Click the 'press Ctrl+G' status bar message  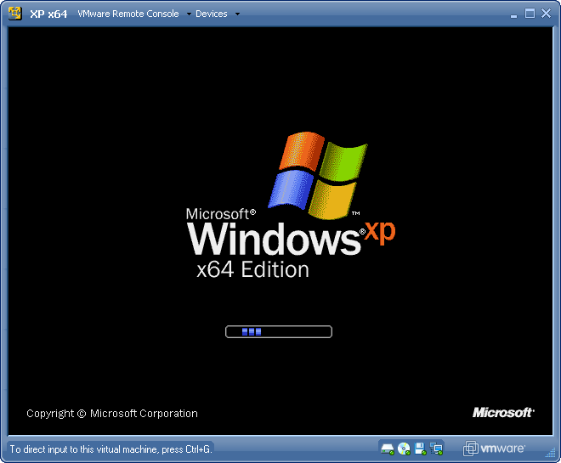tap(110, 449)
